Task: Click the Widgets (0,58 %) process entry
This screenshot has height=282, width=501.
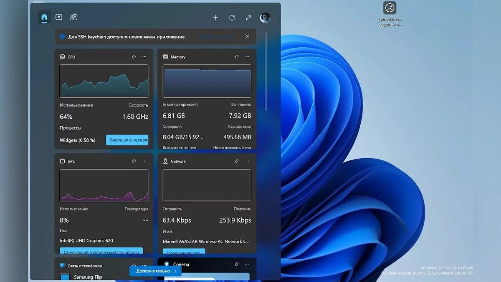Action: pyautogui.click(x=78, y=140)
